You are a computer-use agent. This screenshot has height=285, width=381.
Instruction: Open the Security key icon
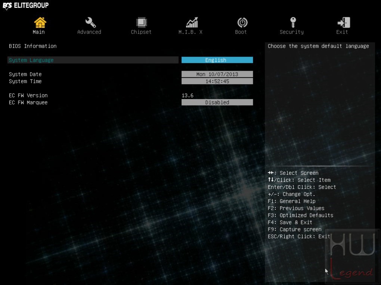[x=293, y=22]
